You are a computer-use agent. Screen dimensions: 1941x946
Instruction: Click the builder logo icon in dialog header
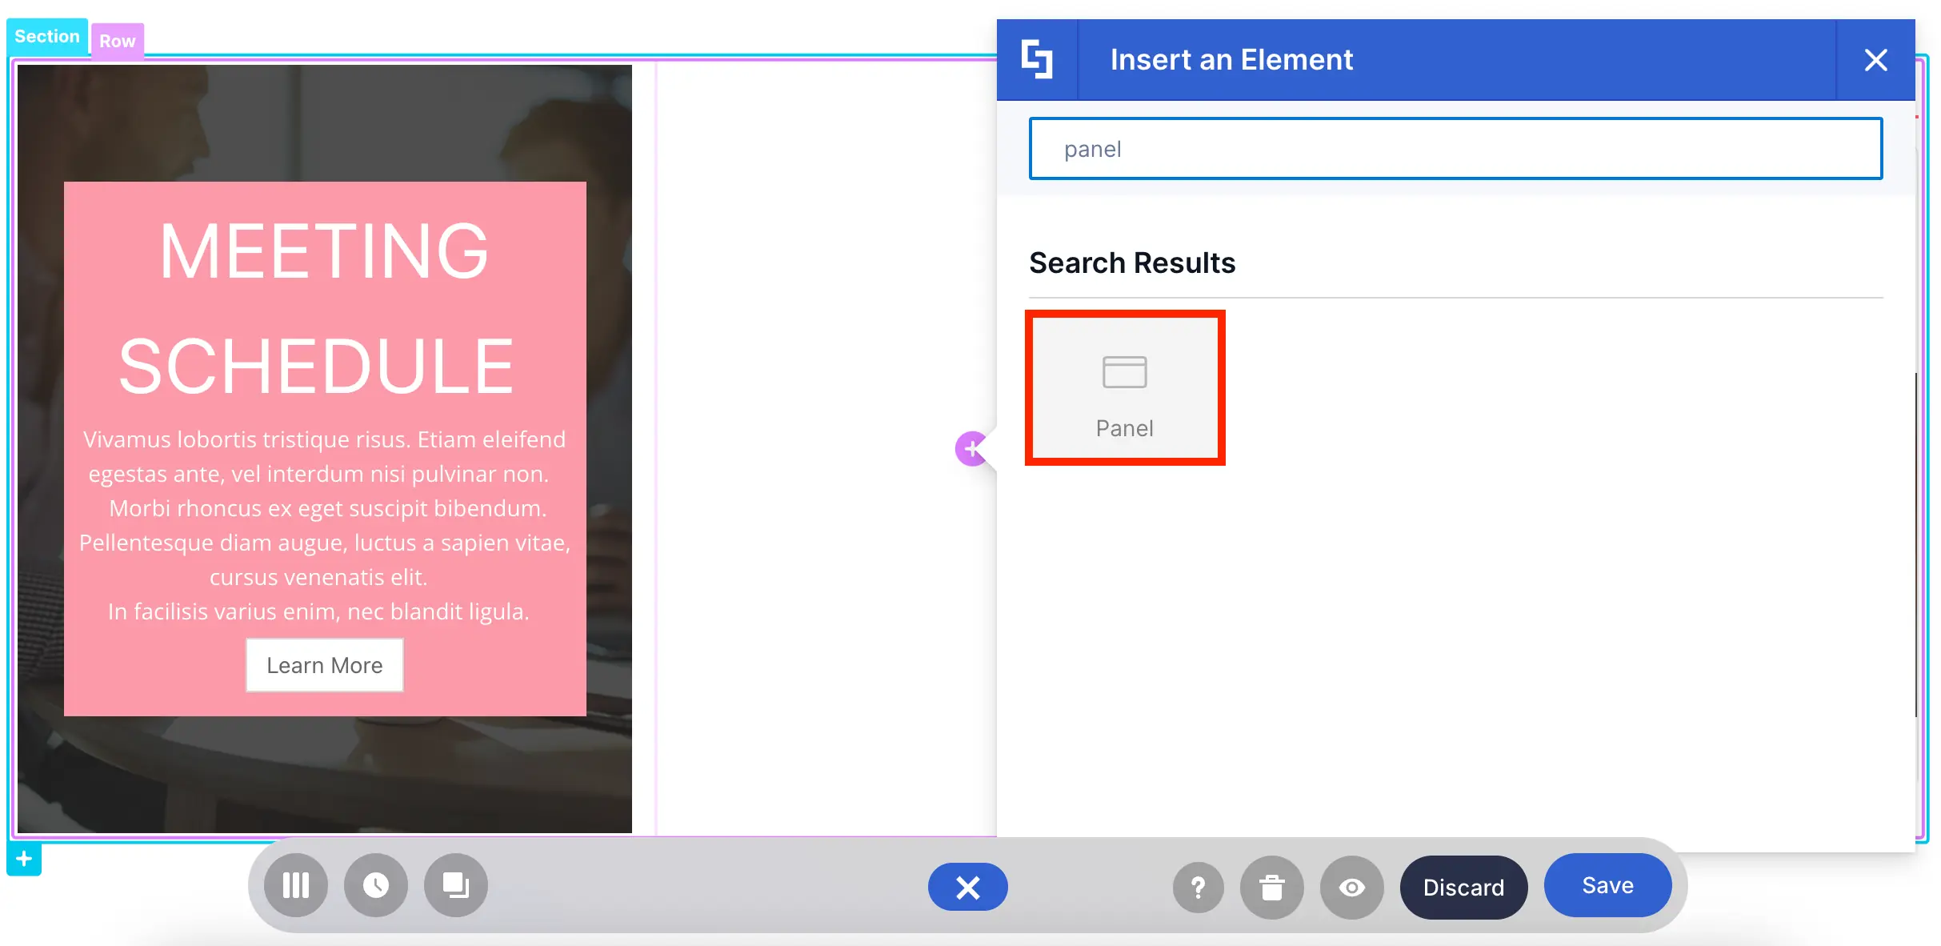[x=1037, y=60]
